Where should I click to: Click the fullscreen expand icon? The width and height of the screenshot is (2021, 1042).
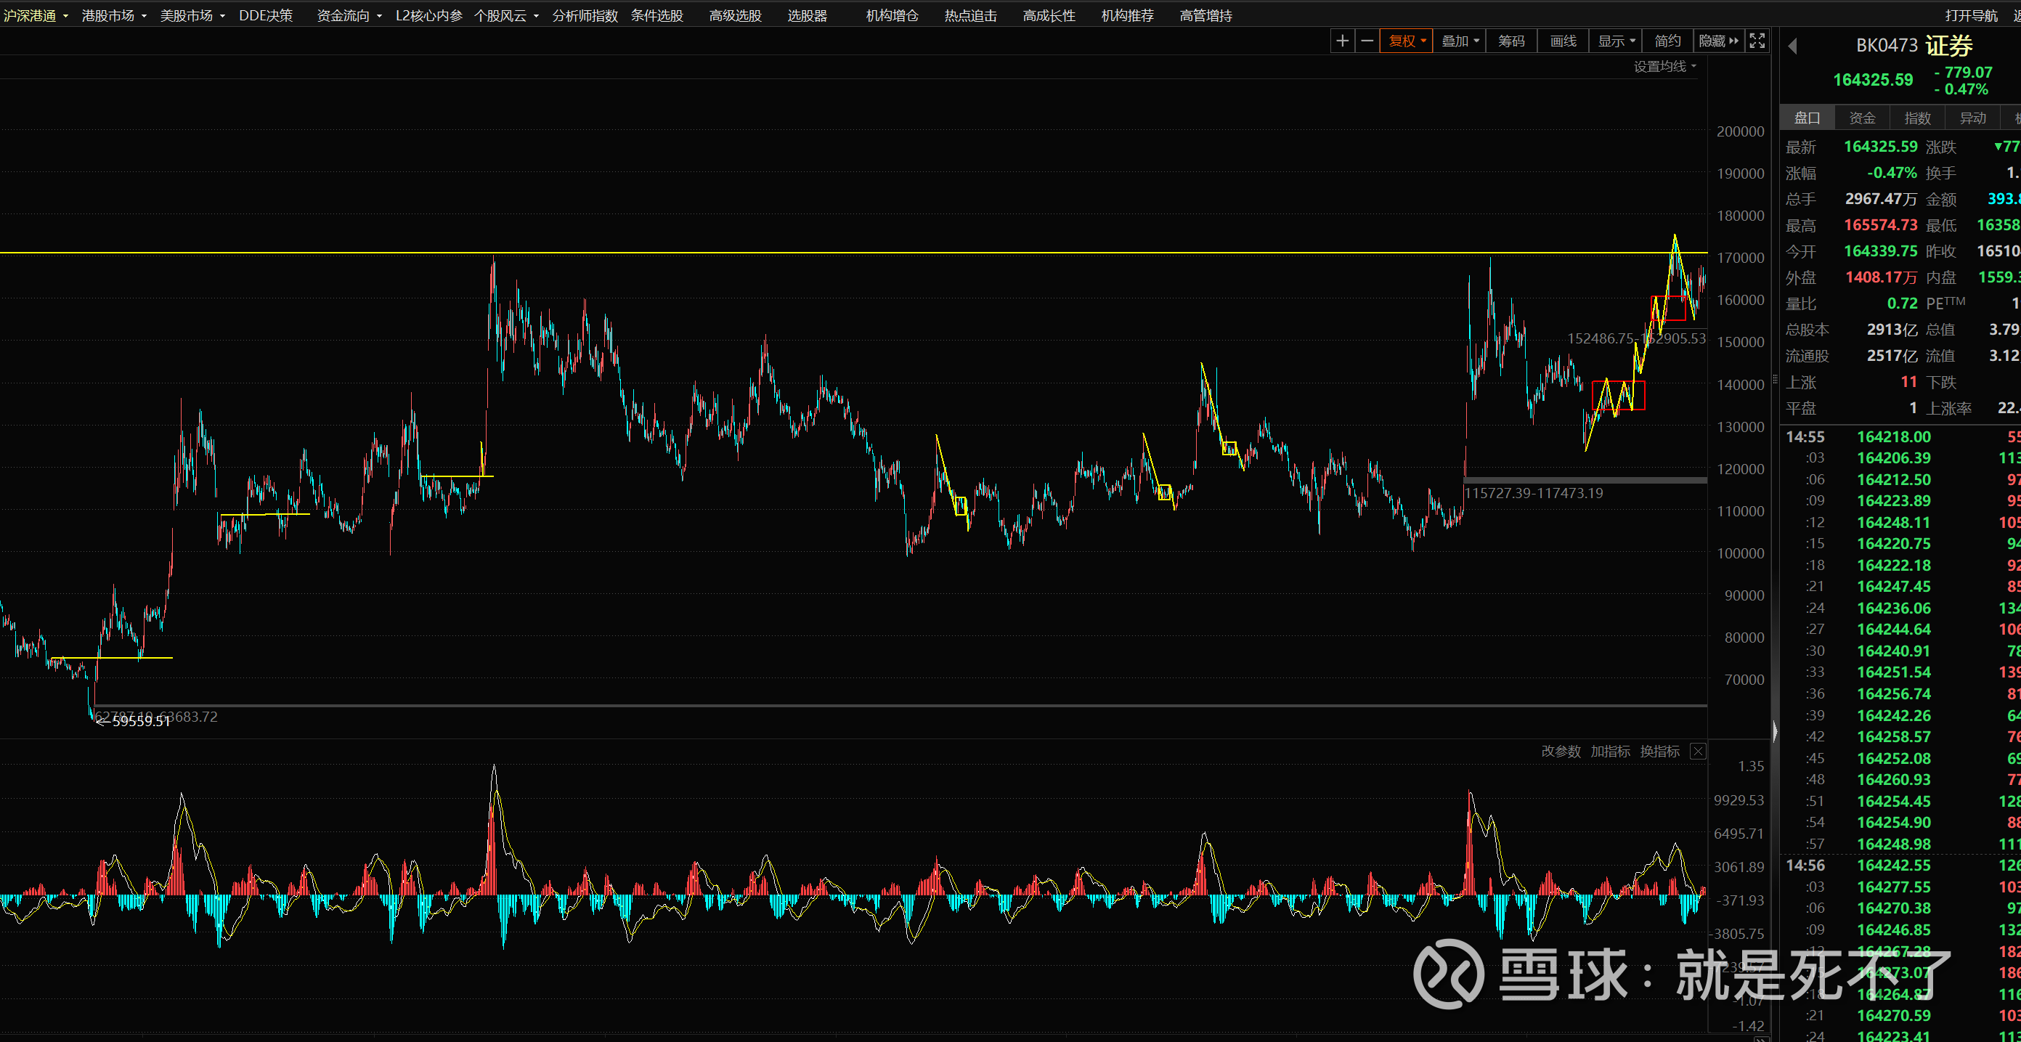pos(1757,41)
